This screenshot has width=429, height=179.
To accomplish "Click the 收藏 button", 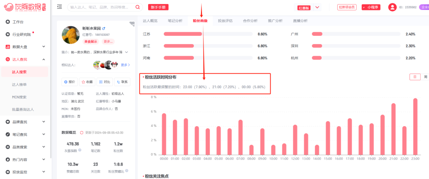I will [x=87, y=82].
